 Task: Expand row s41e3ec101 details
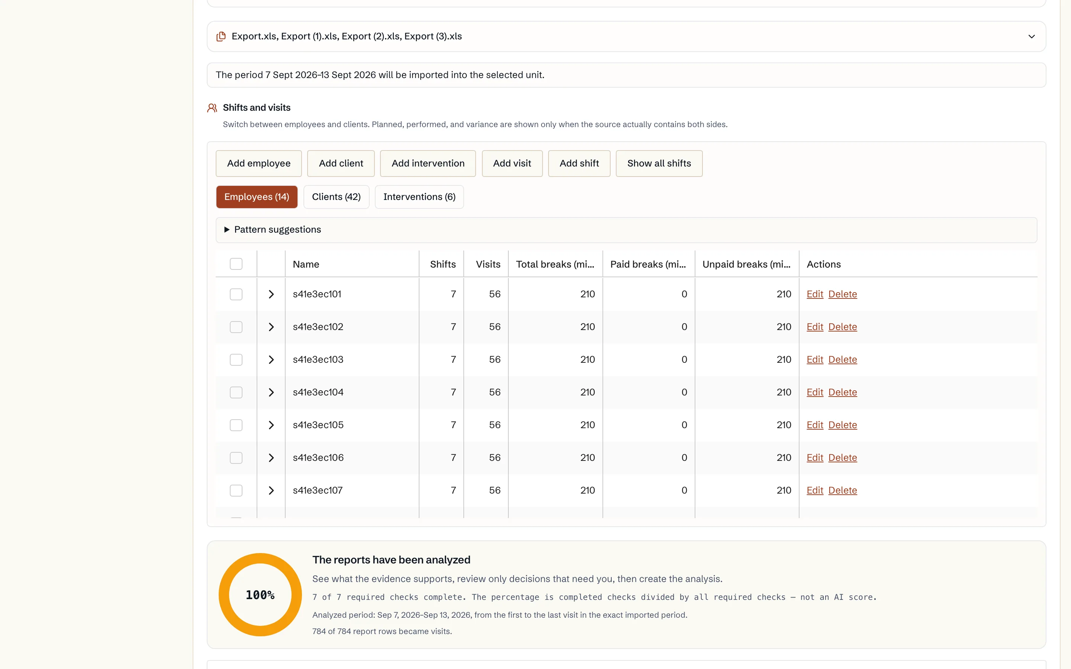click(271, 294)
